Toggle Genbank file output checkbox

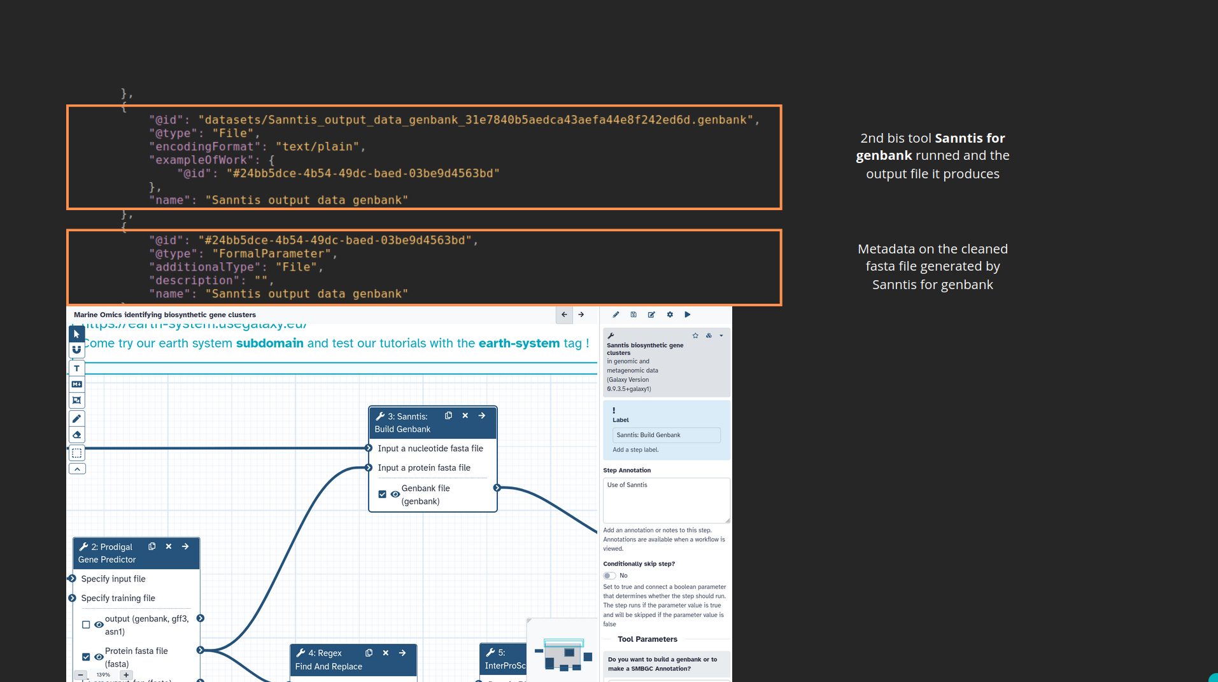(x=383, y=494)
